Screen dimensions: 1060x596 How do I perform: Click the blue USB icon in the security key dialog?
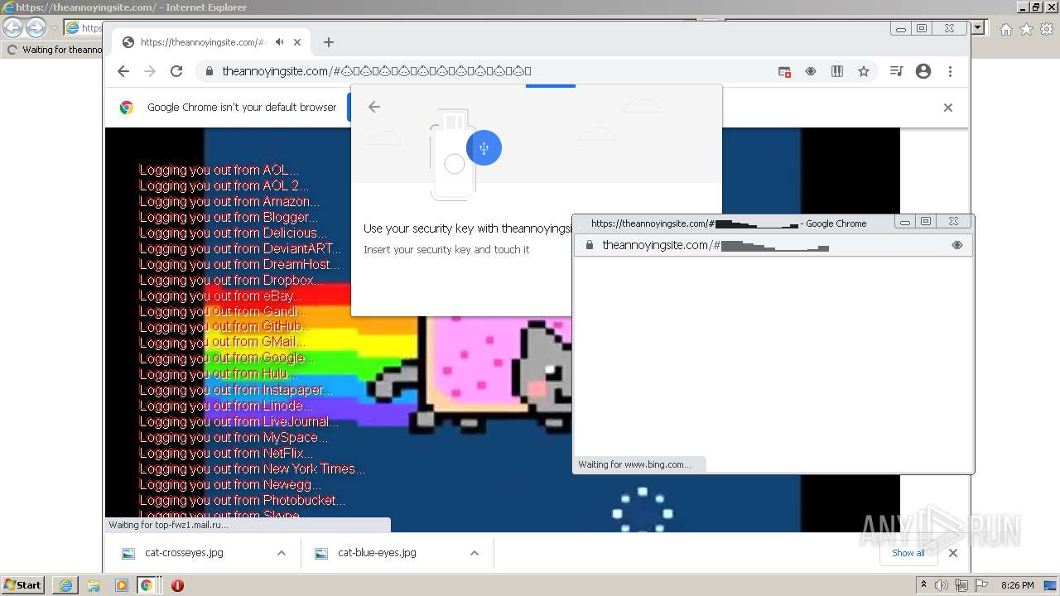(x=484, y=148)
